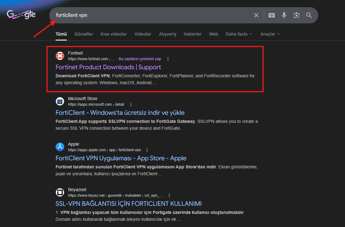Viewport: 345px width, 227px height.
Task: Click the Fortinet favicon icon
Action: coord(60,56)
